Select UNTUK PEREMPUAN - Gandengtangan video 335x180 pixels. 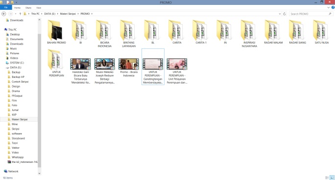[153, 67]
